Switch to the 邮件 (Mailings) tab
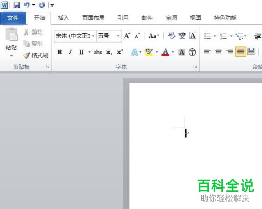 (x=147, y=18)
